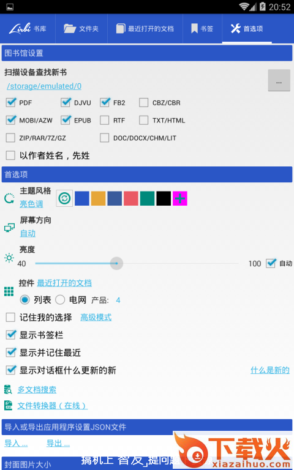Tap the screen orientation monitor icon

coord(9,228)
